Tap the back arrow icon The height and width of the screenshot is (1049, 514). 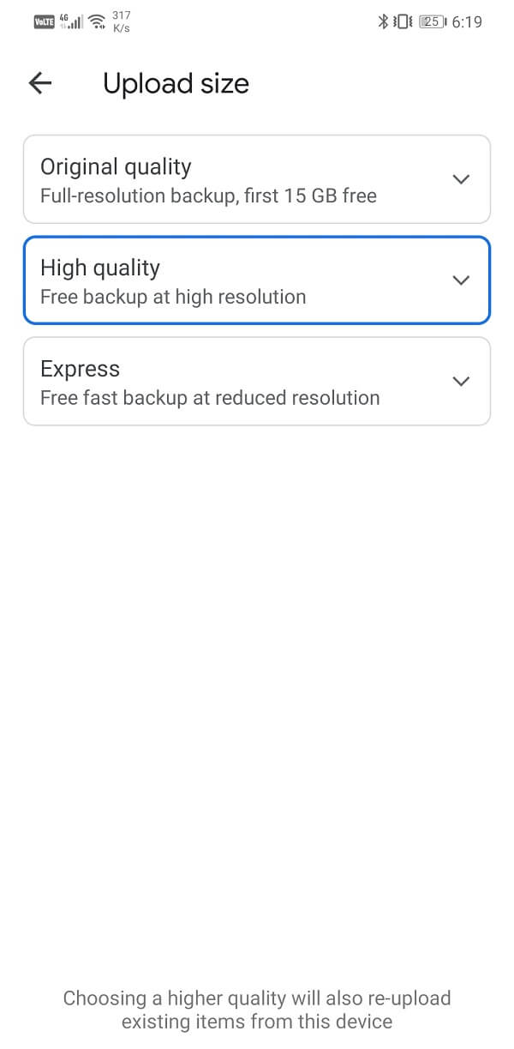pos(40,83)
